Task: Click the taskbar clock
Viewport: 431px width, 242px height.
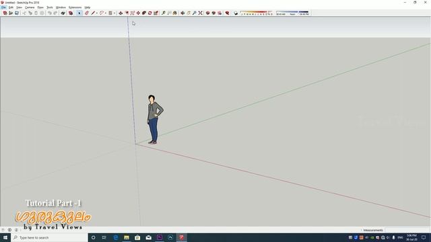Action: pyautogui.click(x=411, y=237)
